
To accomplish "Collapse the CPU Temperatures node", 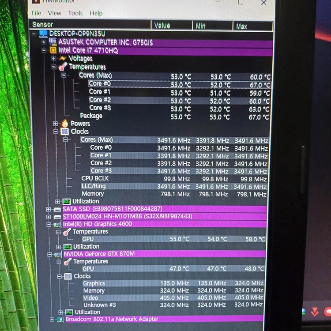I will click(x=54, y=67).
